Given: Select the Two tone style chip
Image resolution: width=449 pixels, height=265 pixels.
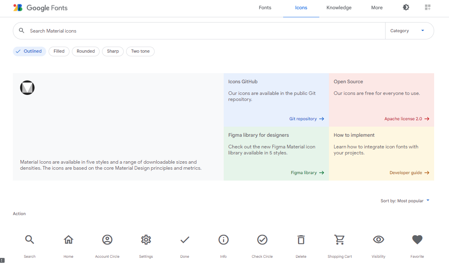Looking at the screenshot, I should tap(140, 51).
